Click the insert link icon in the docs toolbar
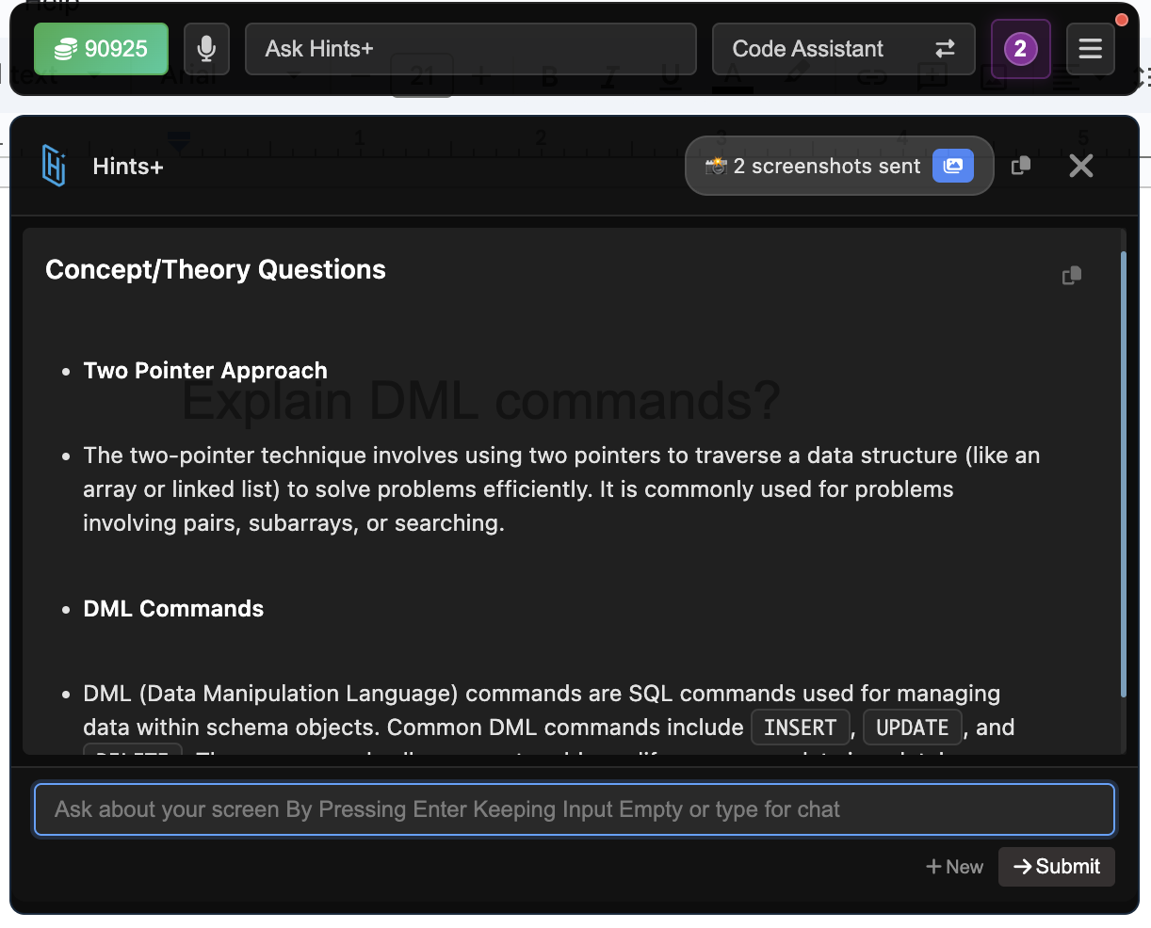 coord(871,78)
